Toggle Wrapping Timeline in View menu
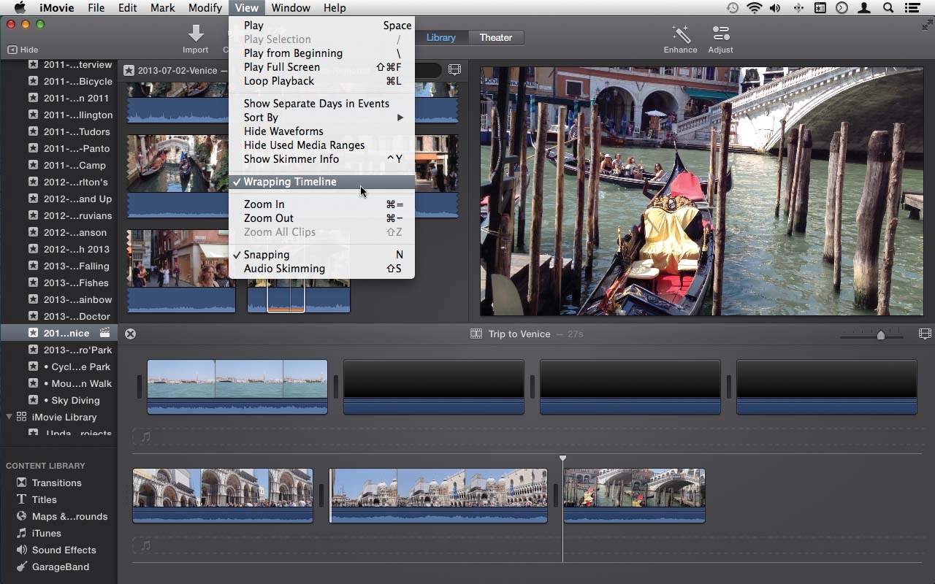935x584 pixels. coord(322,182)
